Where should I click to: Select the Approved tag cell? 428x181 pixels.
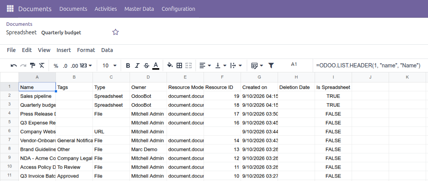(74, 176)
